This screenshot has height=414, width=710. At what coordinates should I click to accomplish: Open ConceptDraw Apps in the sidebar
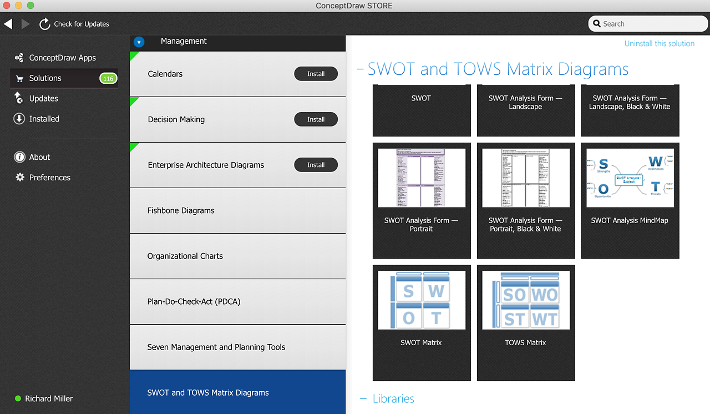[x=63, y=58]
